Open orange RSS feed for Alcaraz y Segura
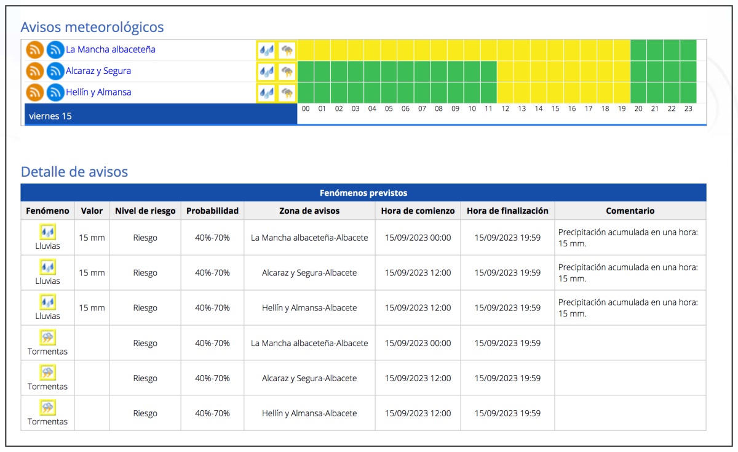 (35, 71)
